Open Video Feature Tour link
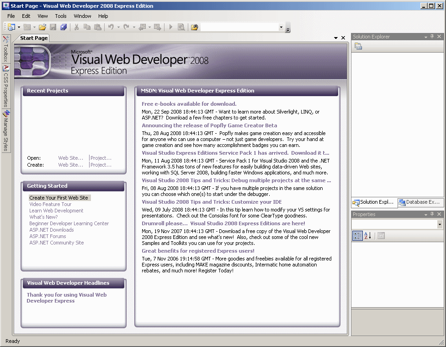This screenshot has width=446, height=347. click(x=50, y=204)
